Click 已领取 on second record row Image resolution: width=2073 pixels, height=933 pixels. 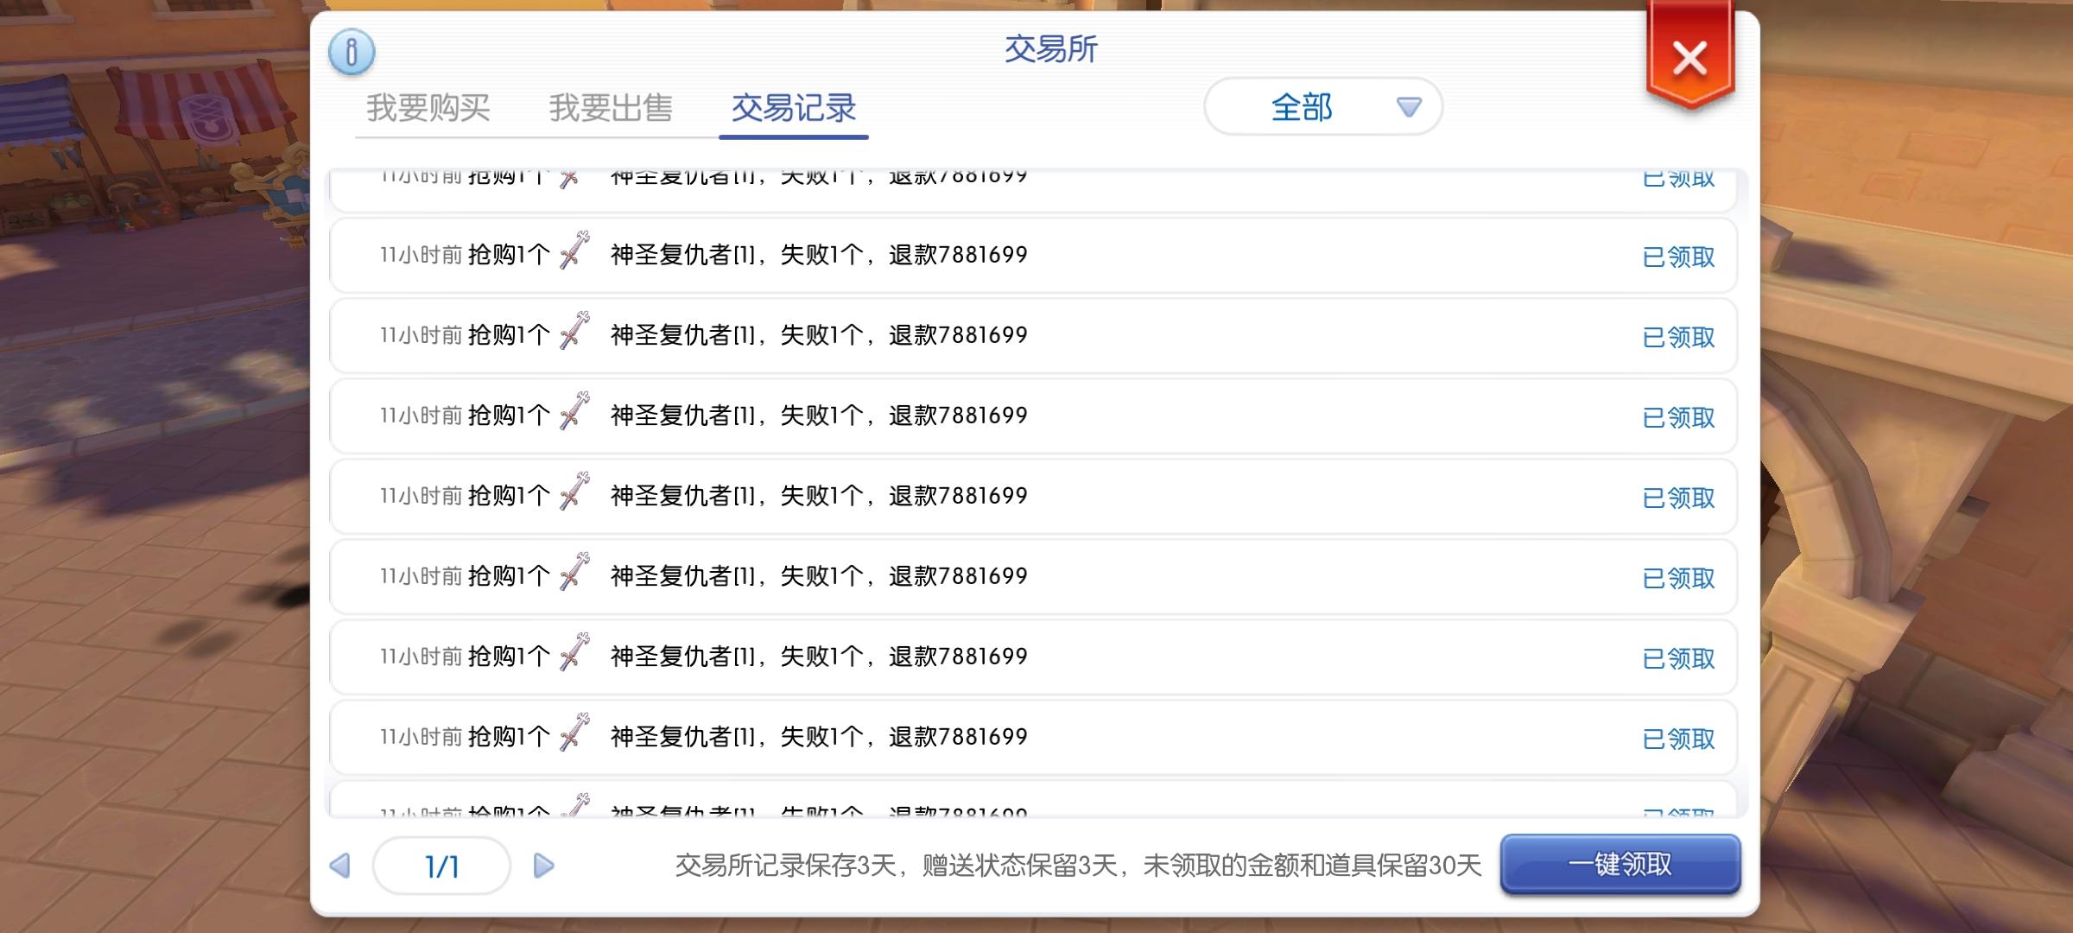point(1677,257)
